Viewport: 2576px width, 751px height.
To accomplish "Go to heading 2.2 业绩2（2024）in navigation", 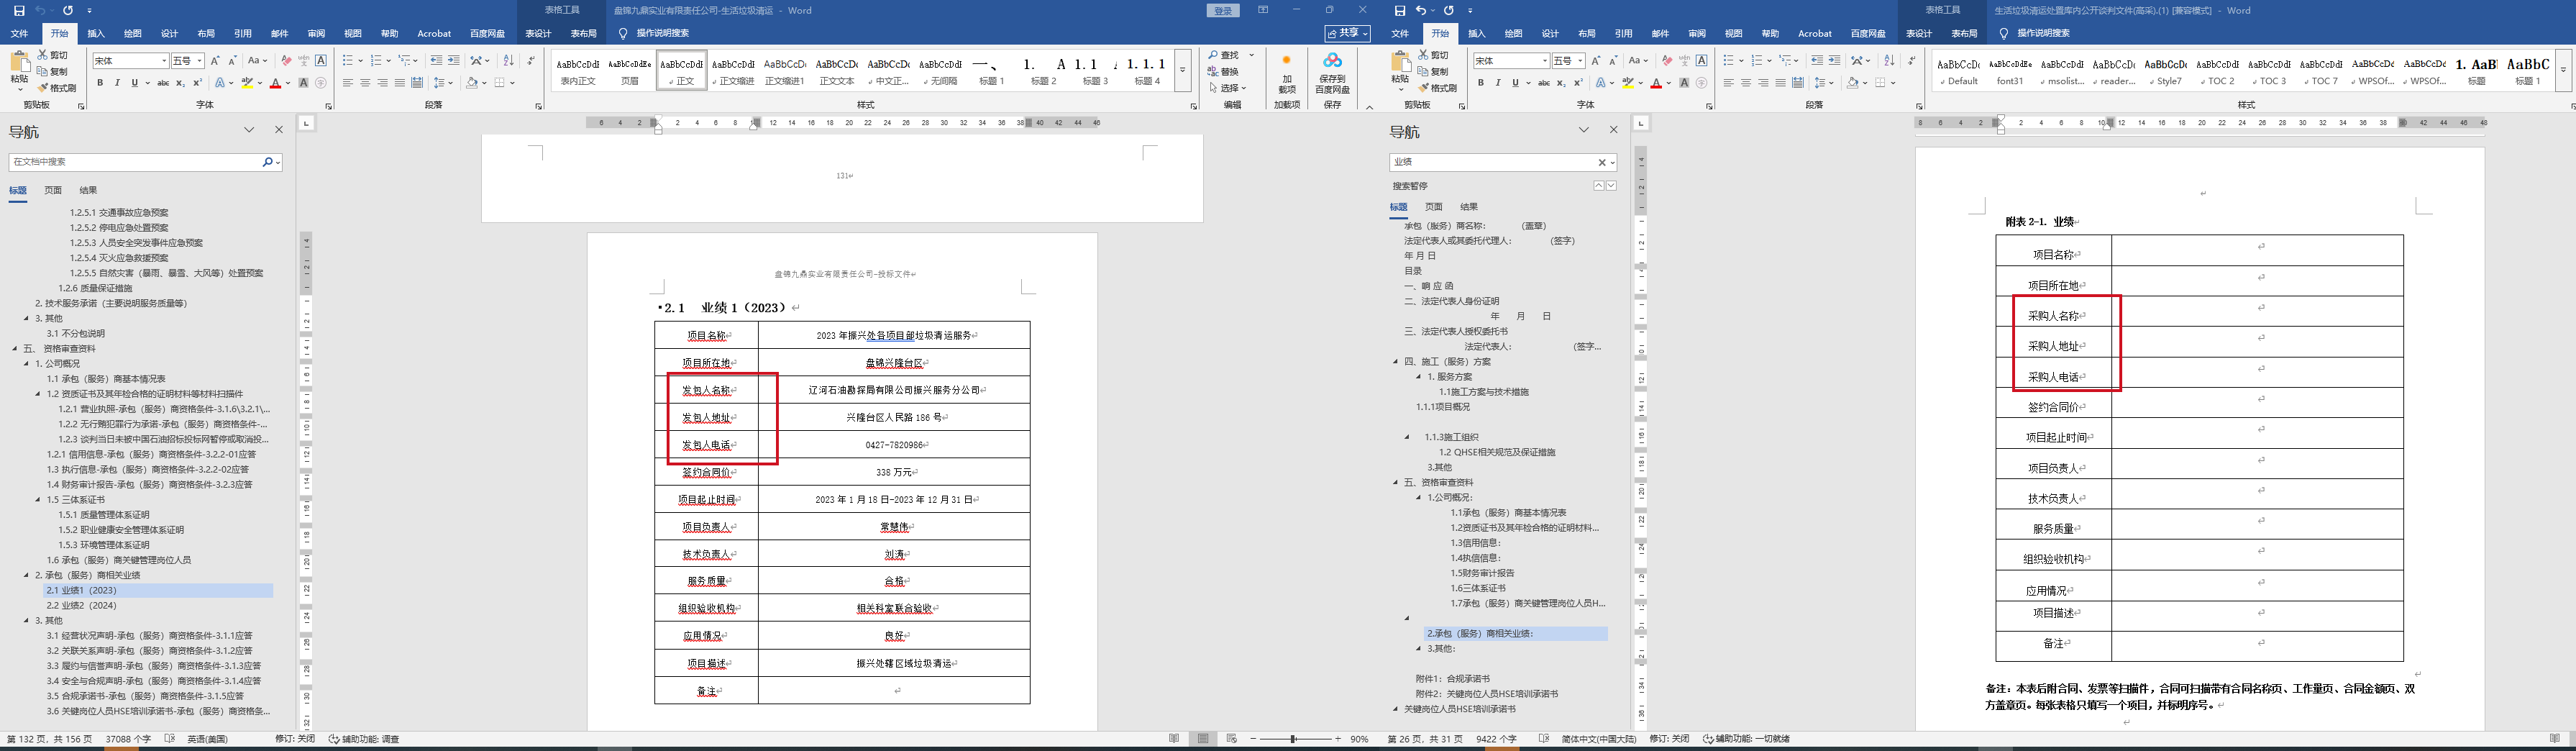I will [x=82, y=605].
